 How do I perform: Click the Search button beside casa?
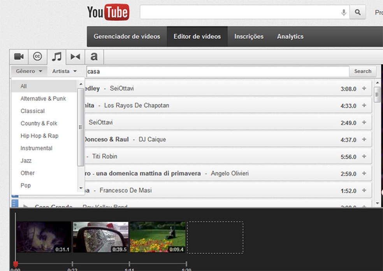363,71
